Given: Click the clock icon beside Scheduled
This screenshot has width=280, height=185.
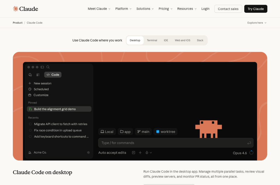Looking at the screenshot, I should (30, 89).
